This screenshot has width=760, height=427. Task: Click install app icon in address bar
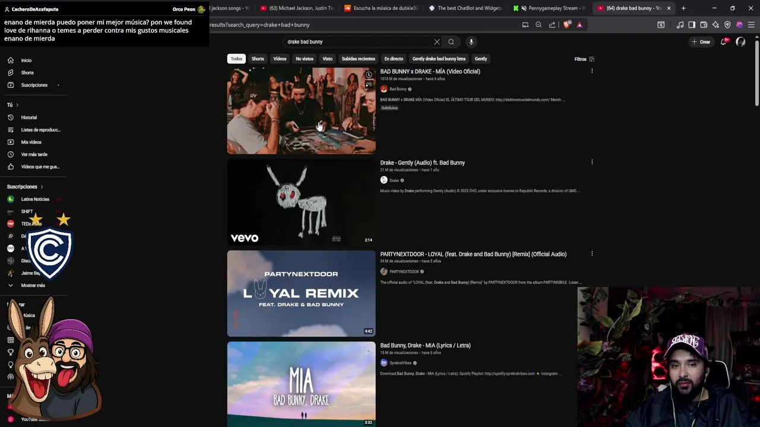pos(525,25)
